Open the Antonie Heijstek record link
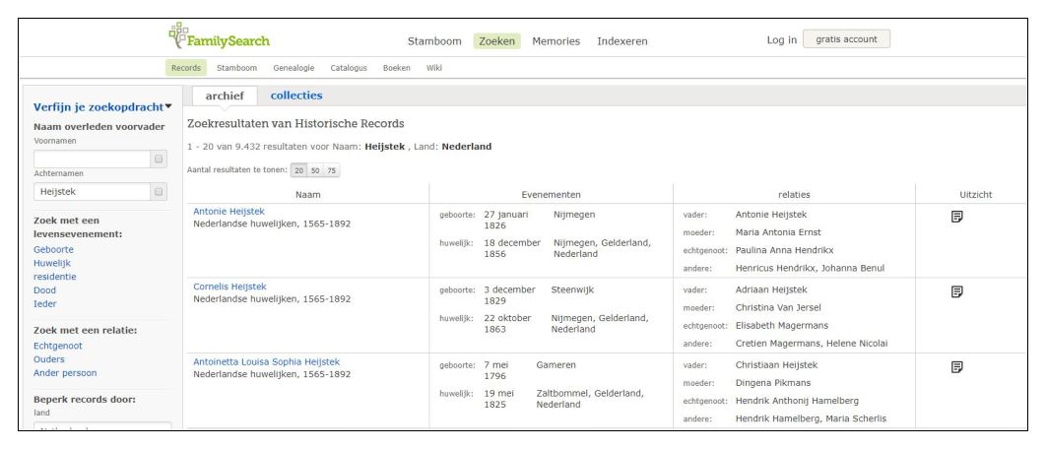Viewport: 1046px width, 449px height. 229,211
